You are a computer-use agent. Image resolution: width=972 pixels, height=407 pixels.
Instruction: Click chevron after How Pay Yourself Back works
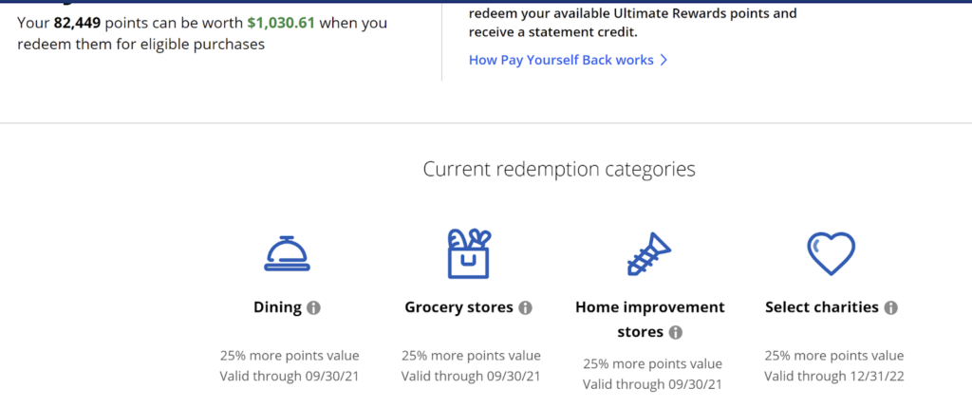(x=664, y=60)
